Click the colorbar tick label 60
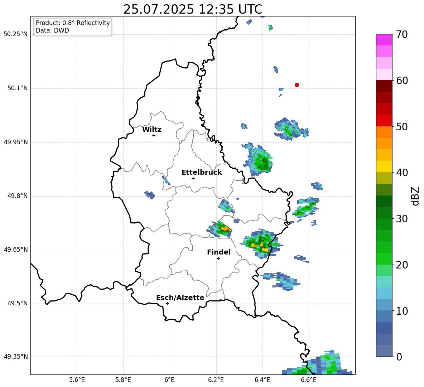 click(x=402, y=81)
